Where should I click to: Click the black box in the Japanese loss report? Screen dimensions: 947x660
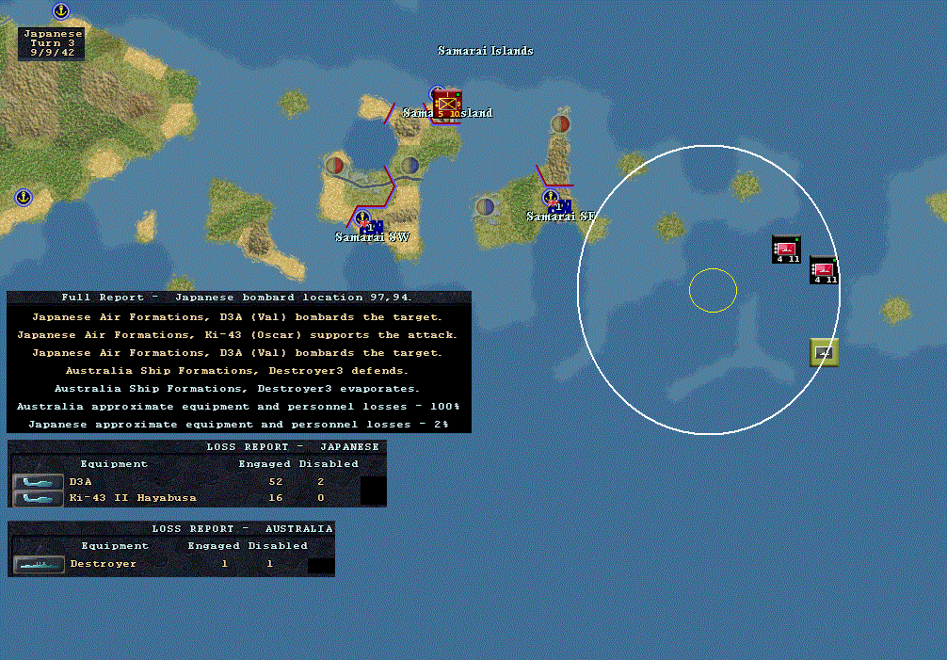373,491
